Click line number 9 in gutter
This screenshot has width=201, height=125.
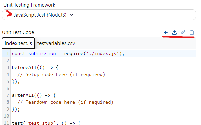8,109
